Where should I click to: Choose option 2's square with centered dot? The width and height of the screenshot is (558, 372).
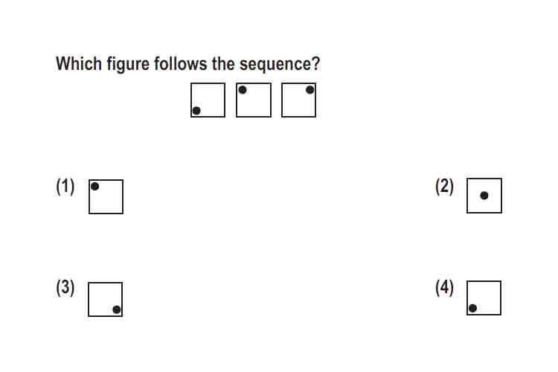coord(484,196)
